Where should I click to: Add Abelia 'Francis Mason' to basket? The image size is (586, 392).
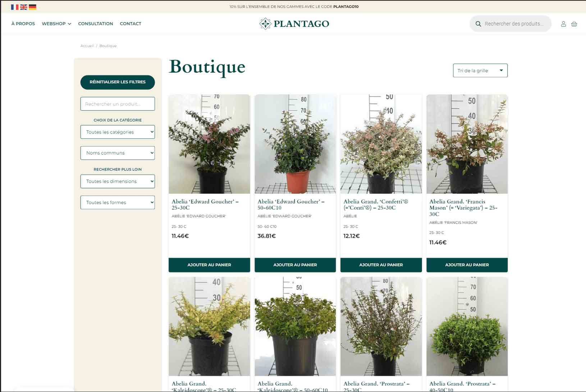tap(467, 265)
